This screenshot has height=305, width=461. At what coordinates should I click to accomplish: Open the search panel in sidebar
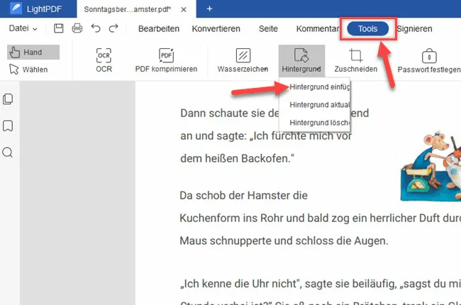[8, 152]
